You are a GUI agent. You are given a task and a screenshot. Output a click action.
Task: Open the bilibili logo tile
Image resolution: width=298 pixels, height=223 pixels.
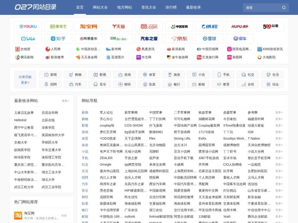[28, 39]
